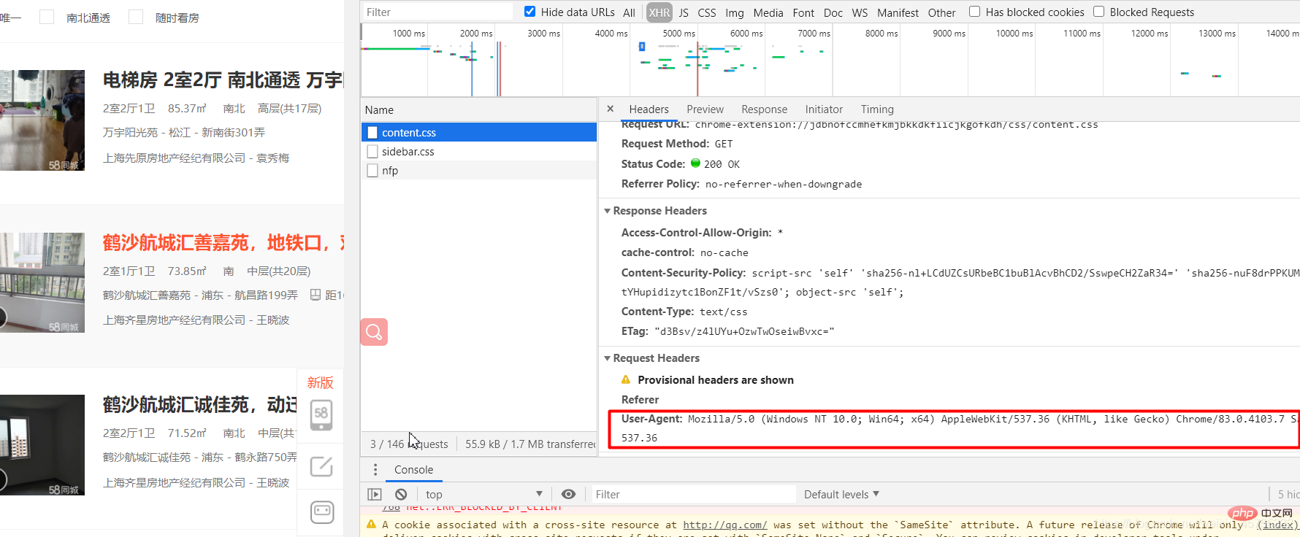Open the drawer three-dot menu
The height and width of the screenshot is (537, 1300).
[375, 470]
